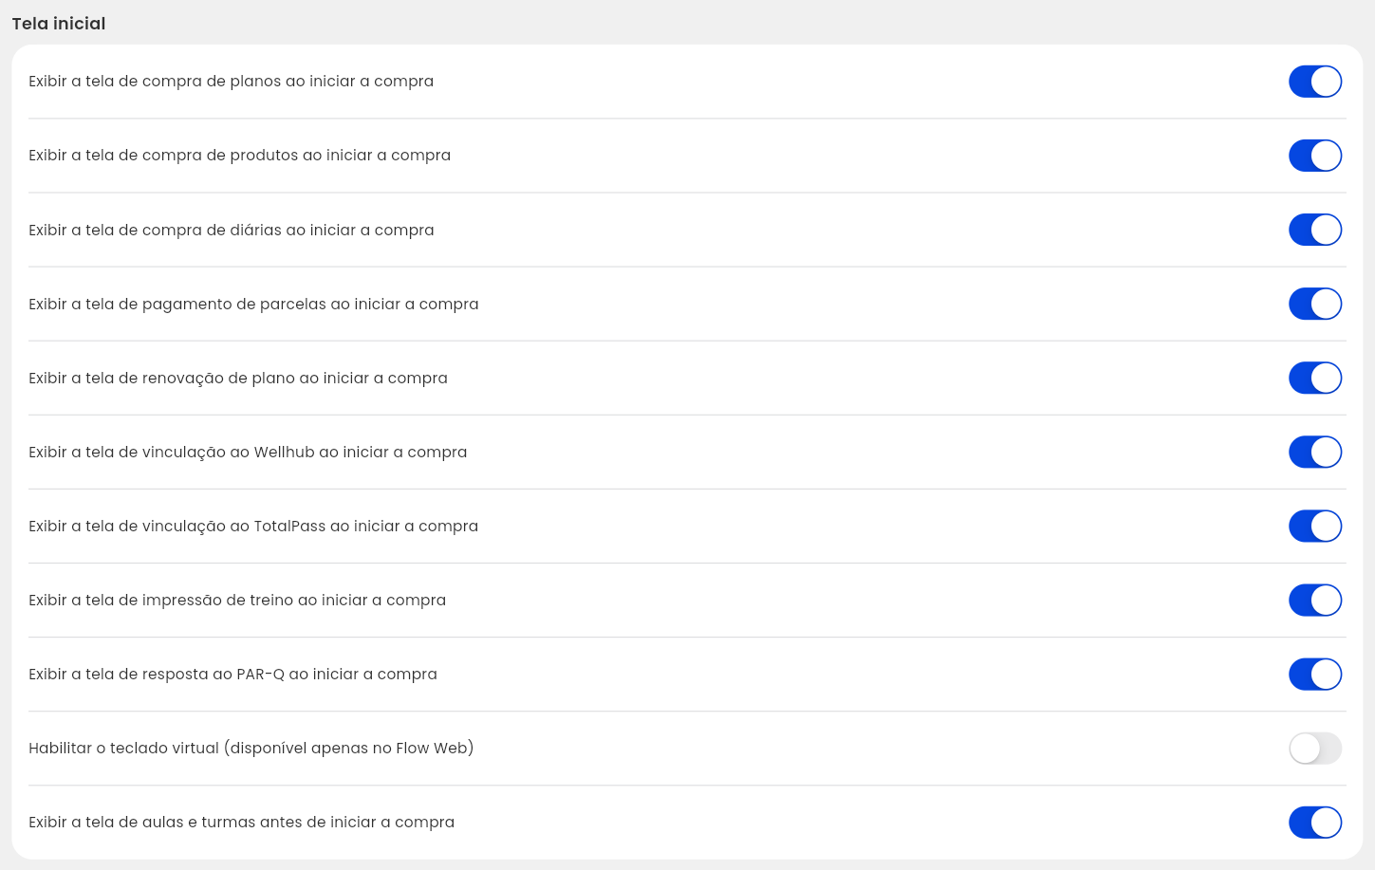Click the 'Tela inicial' section heading

(x=59, y=24)
